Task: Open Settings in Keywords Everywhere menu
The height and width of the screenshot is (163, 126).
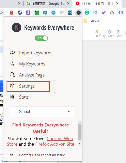Action: point(28,86)
